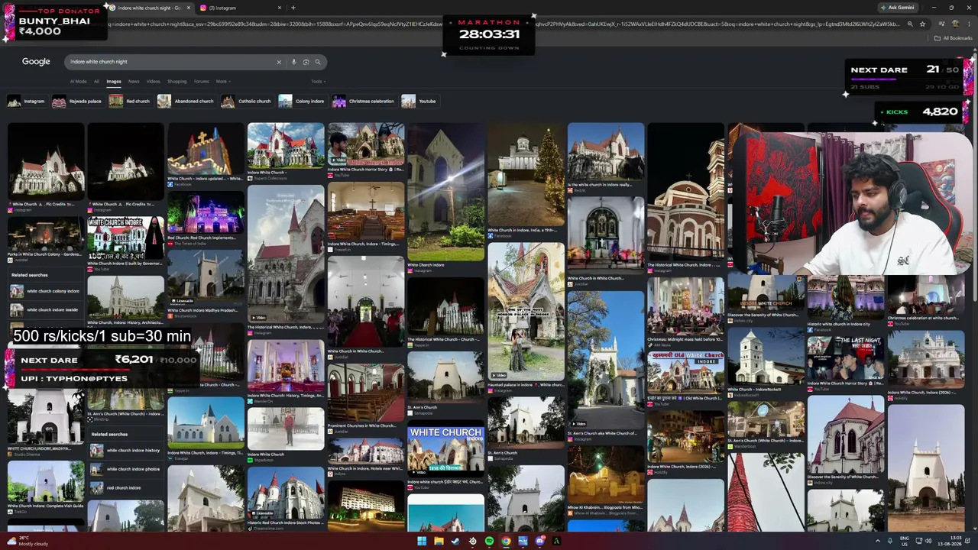Close the Instagram browser tab
This screenshot has width=978, height=550.
(x=279, y=8)
